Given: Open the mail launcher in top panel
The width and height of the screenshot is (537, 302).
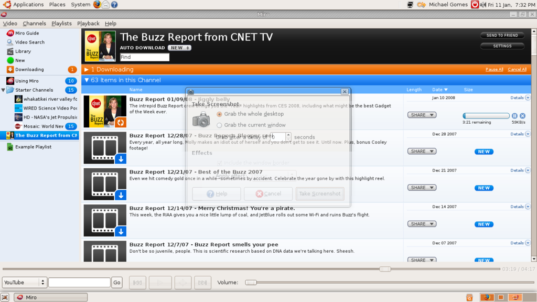Looking at the screenshot, I should [x=106, y=4].
